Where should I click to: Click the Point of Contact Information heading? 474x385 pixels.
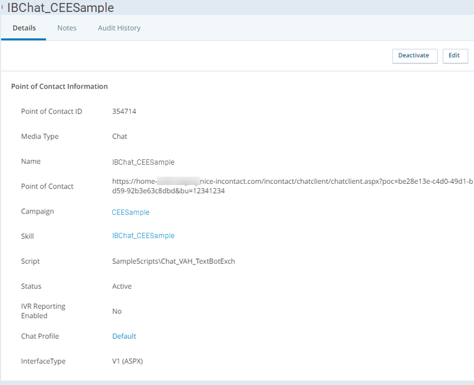coord(60,87)
